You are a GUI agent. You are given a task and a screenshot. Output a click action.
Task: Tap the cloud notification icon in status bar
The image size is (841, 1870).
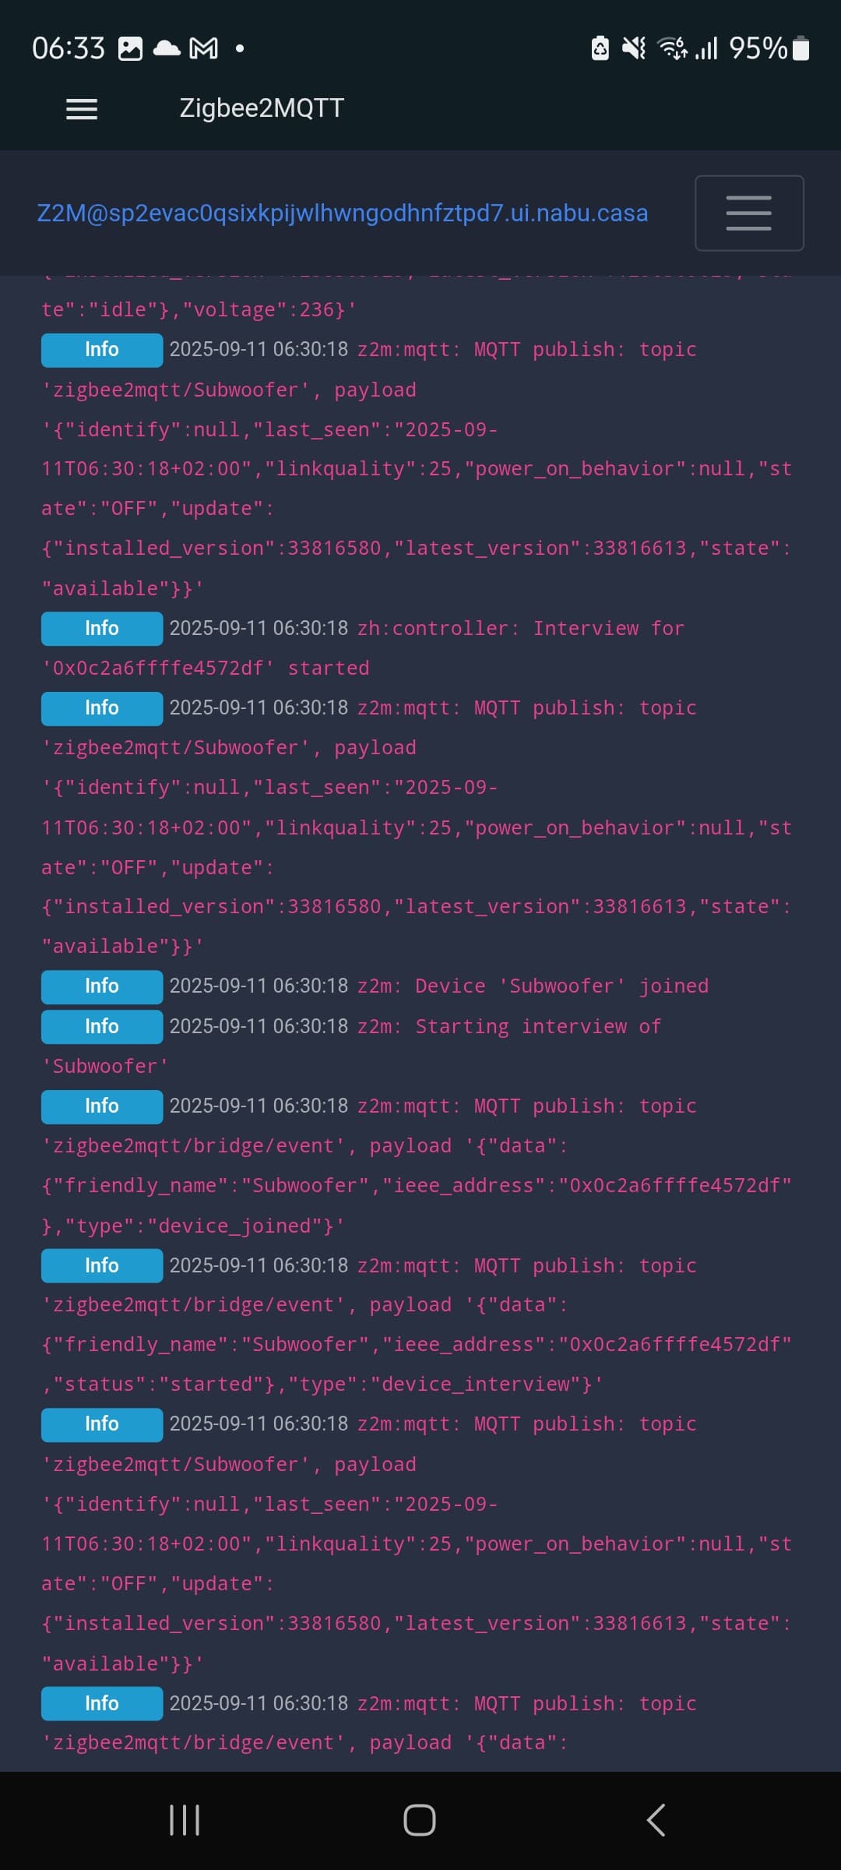tap(167, 49)
